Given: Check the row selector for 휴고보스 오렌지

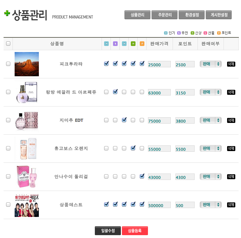Looking at the screenshot, I should tap(8, 148).
